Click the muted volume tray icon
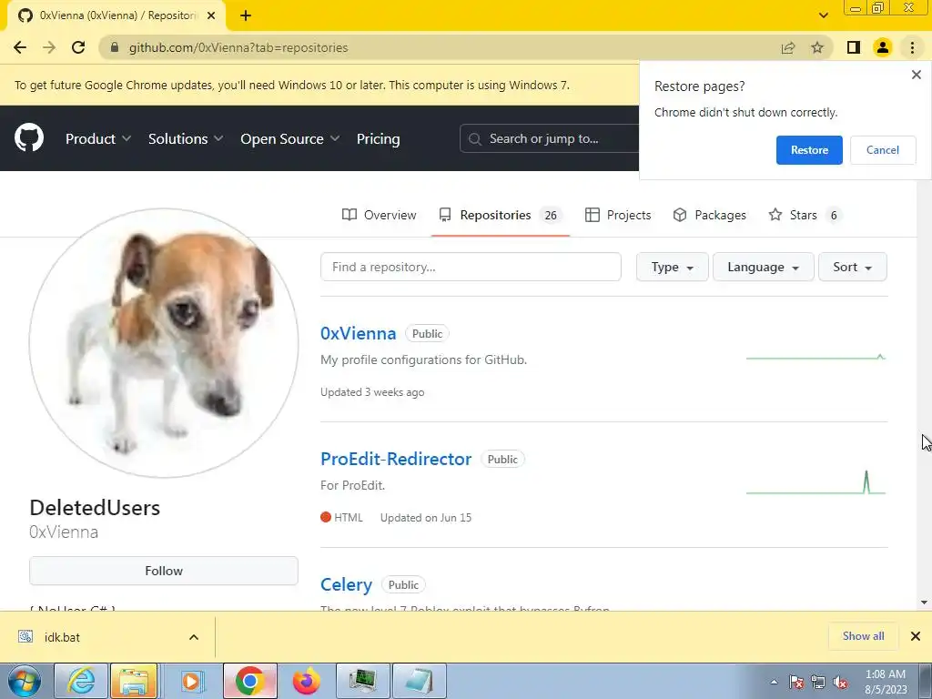This screenshot has height=699, width=932. click(x=840, y=682)
